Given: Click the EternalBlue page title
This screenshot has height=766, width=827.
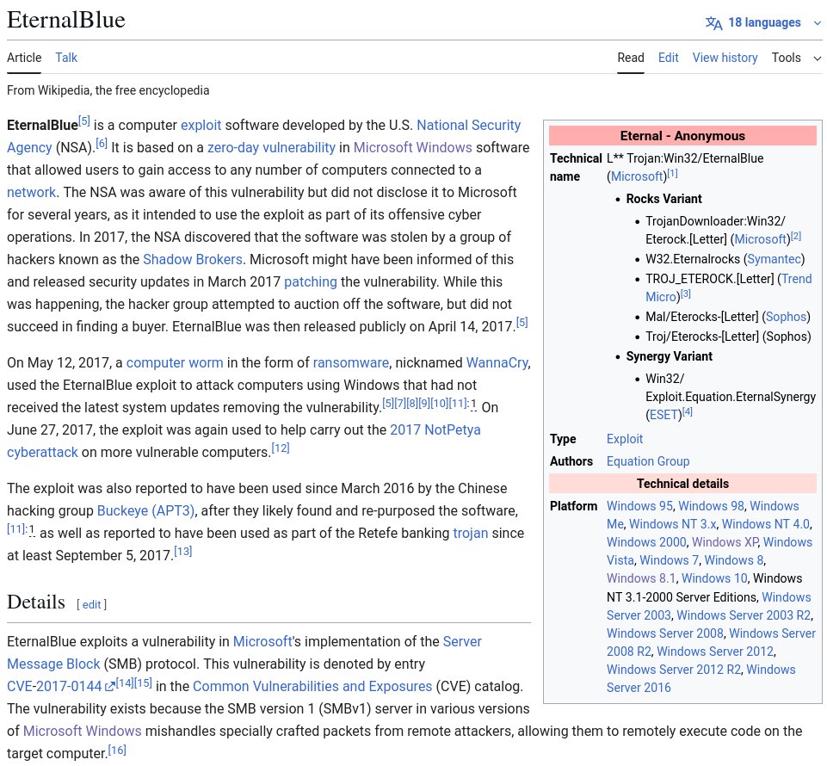Looking at the screenshot, I should (66, 20).
